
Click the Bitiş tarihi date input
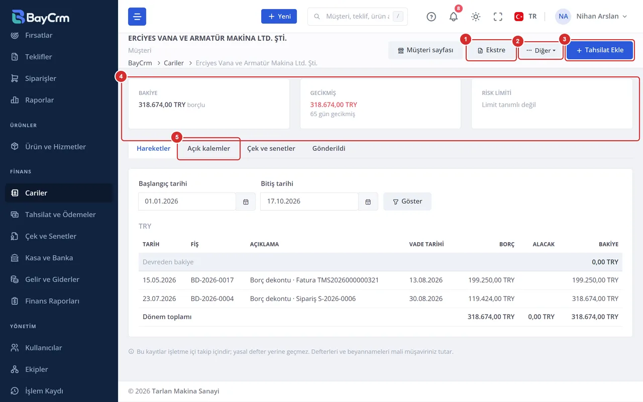point(309,202)
